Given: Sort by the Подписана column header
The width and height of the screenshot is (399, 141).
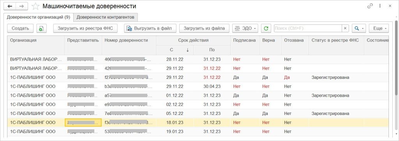Looking at the screenshot, I should pyautogui.click(x=245, y=45).
